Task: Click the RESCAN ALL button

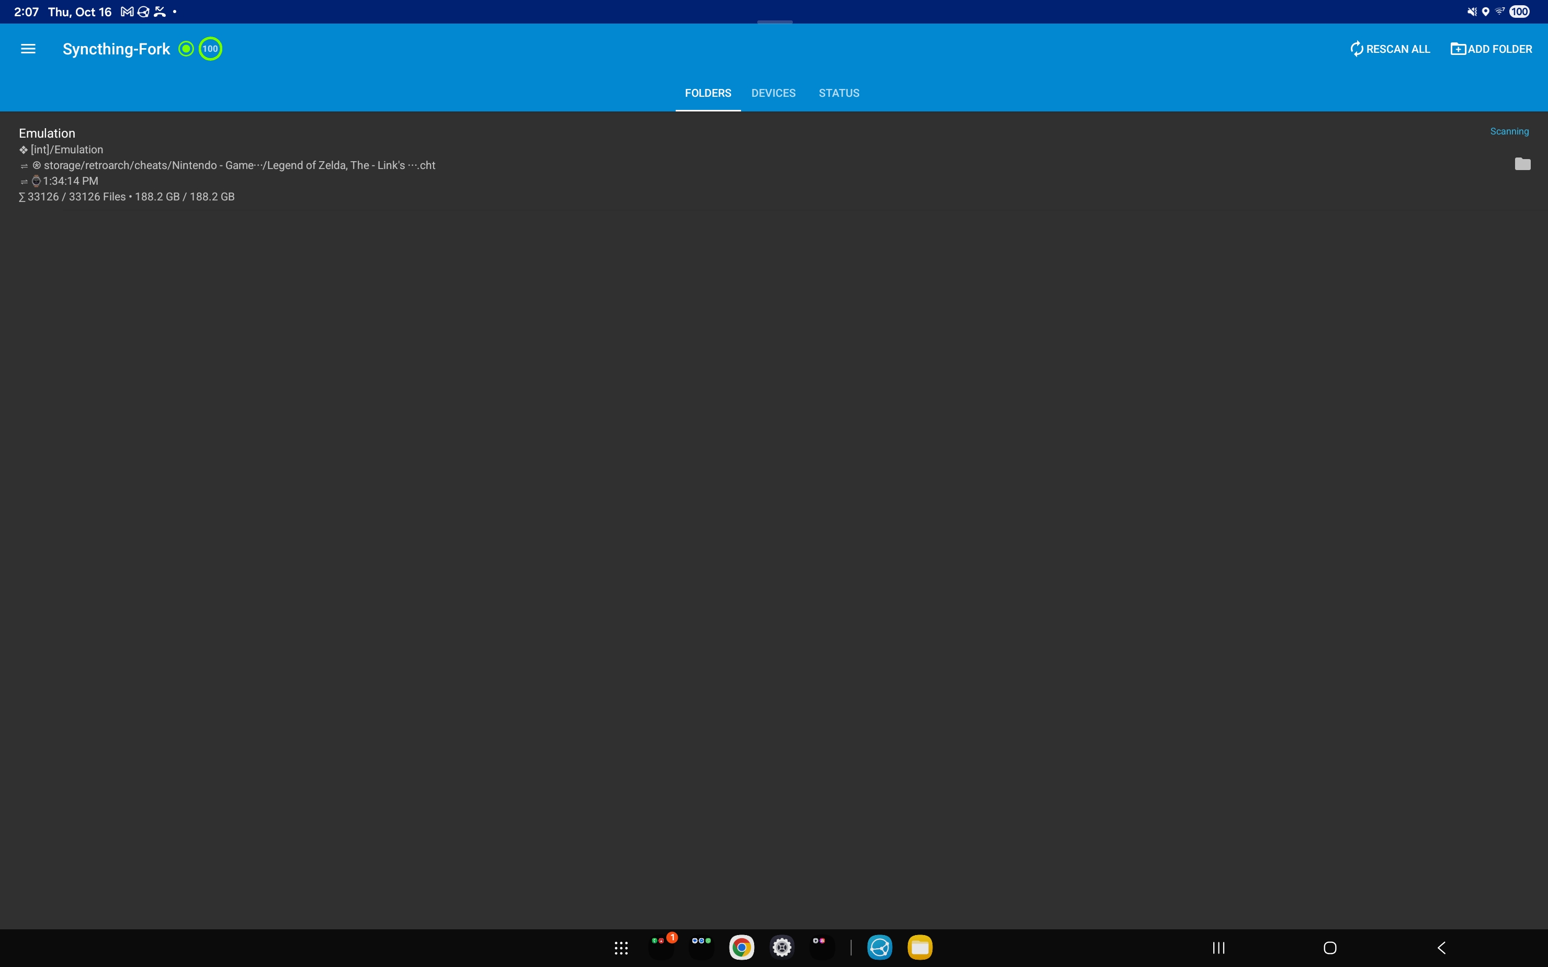Action: click(x=1390, y=49)
